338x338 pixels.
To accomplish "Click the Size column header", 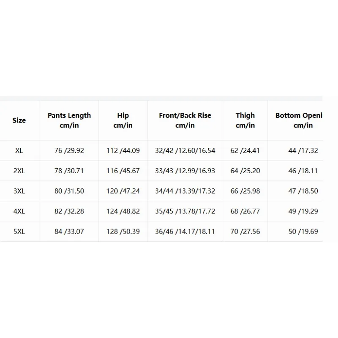I will point(19,120).
